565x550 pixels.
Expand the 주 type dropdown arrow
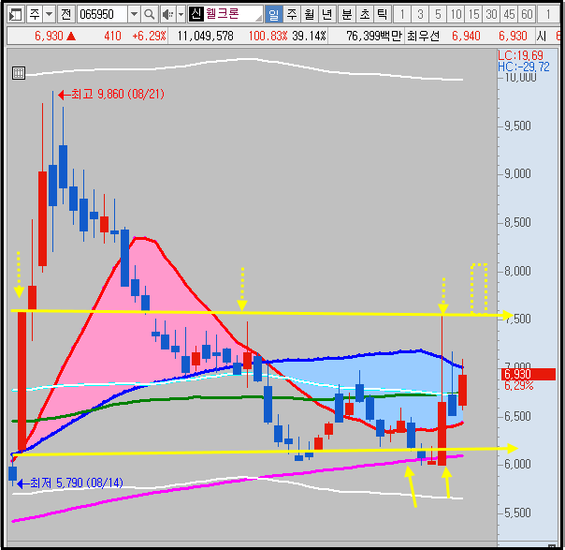coord(50,14)
